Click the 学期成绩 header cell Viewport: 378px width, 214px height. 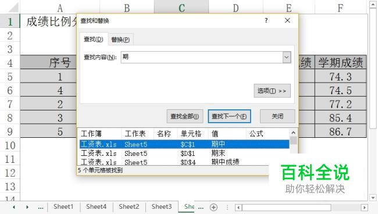coord(341,62)
